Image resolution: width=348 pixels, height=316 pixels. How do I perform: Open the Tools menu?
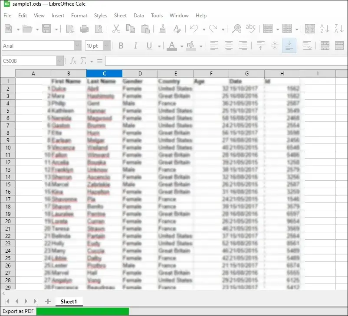click(x=157, y=16)
